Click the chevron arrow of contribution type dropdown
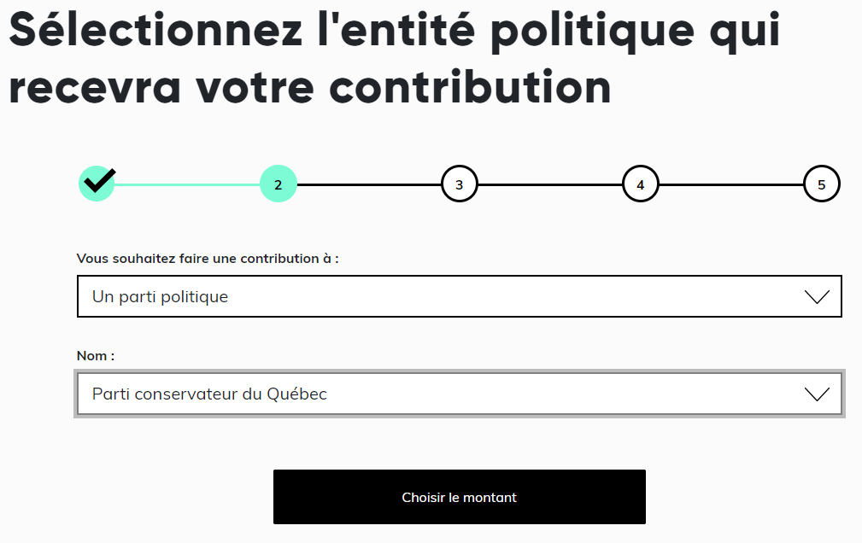The width and height of the screenshot is (862, 543). 817,297
